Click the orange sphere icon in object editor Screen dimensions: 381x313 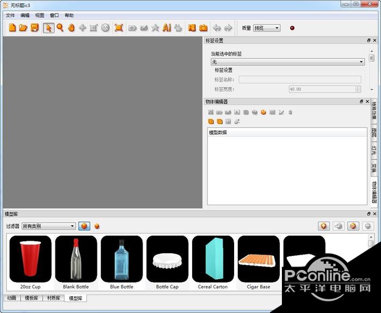(x=263, y=112)
